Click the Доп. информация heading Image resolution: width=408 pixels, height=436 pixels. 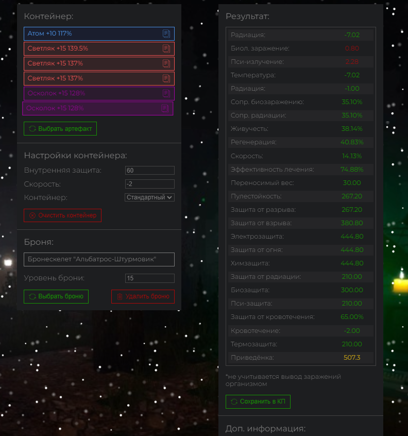click(265, 428)
